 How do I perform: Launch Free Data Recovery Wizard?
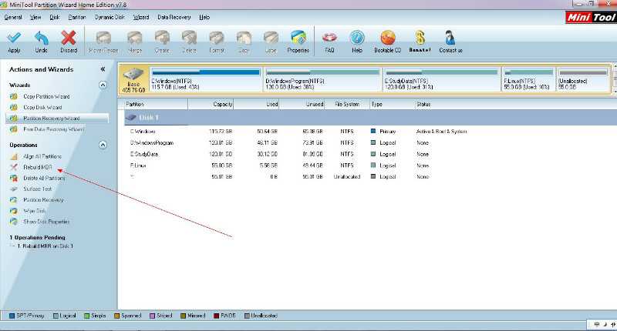[53, 129]
